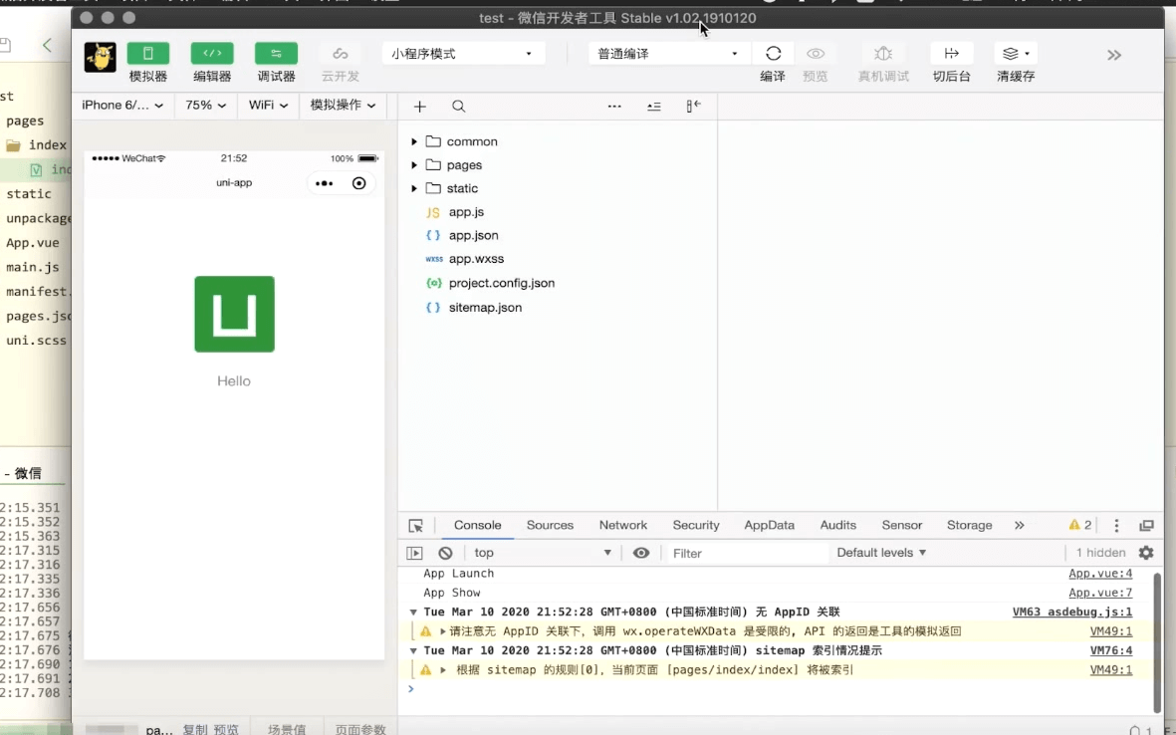This screenshot has width=1176, height=735.
Task: Click the hide file tree panel icon
Action: pyautogui.click(x=693, y=106)
